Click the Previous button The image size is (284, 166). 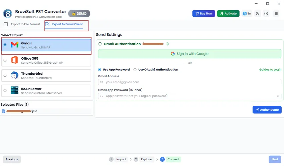pyautogui.click(x=12, y=159)
